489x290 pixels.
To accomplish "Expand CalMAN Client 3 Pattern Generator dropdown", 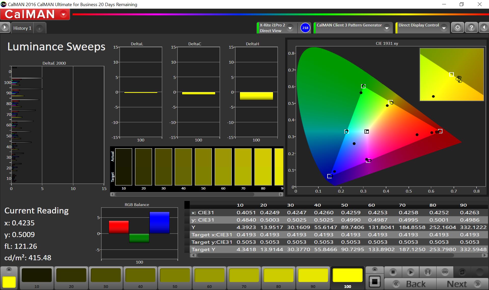I will click(387, 28).
